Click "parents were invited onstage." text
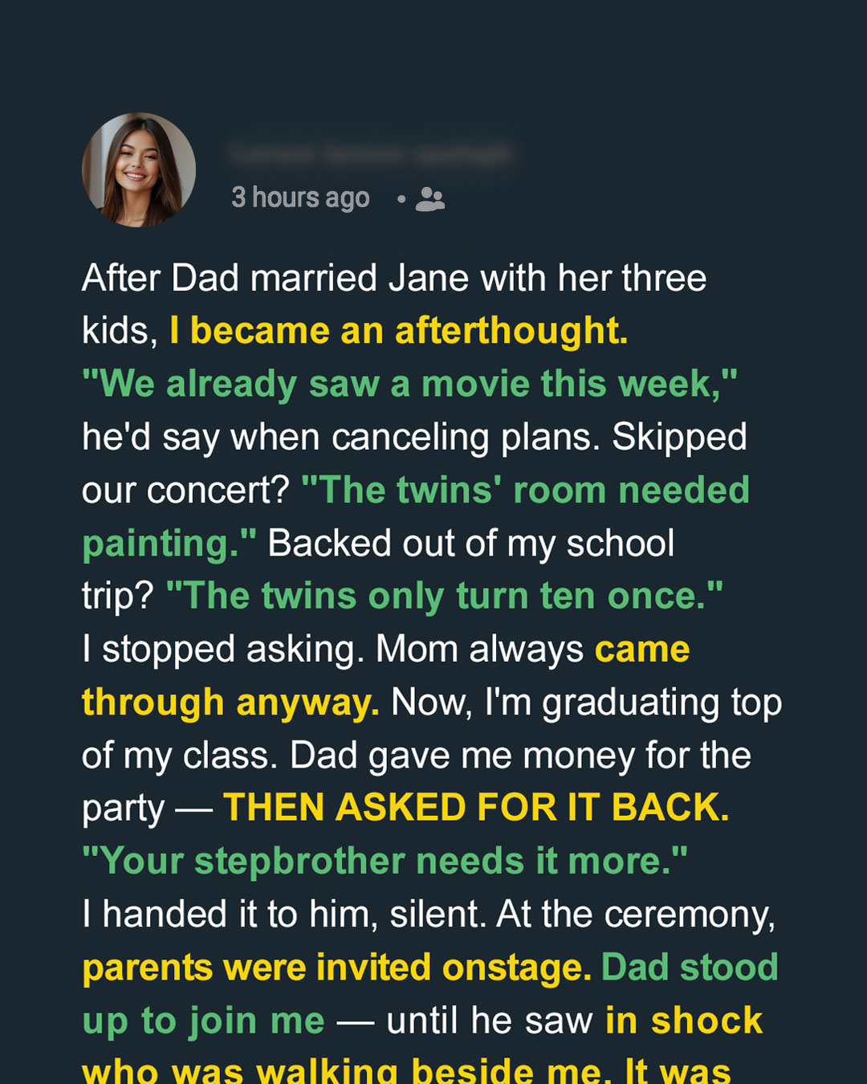Image resolution: width=867 pixels, height=1084 pixels. click(337, 968)
